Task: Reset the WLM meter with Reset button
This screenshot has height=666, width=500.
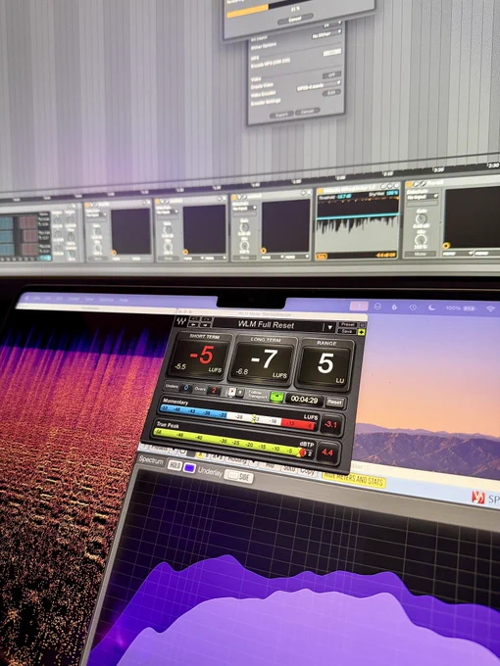Action: coord(335,403)
